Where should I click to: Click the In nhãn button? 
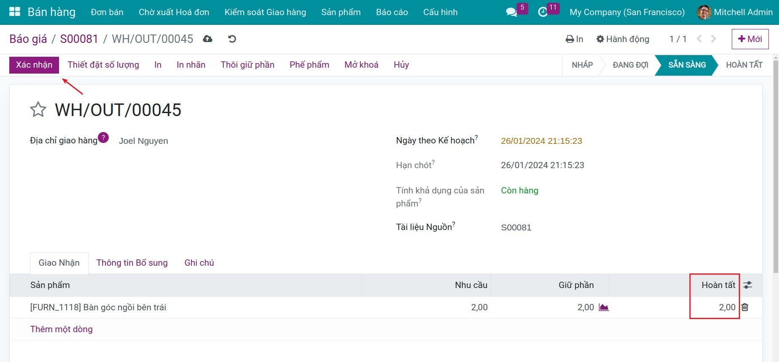click(191, 65)
